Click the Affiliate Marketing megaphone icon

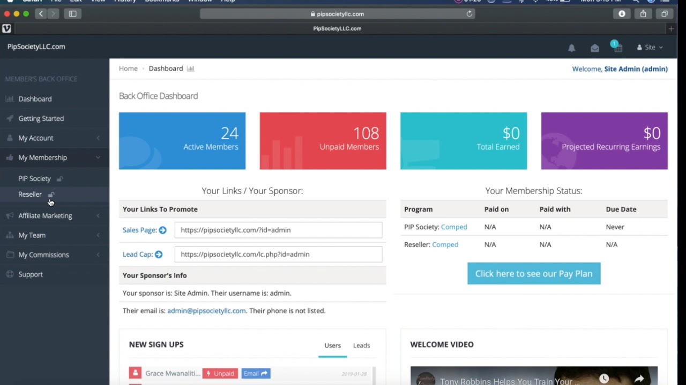pyautogui.click(x=10, y=215)
